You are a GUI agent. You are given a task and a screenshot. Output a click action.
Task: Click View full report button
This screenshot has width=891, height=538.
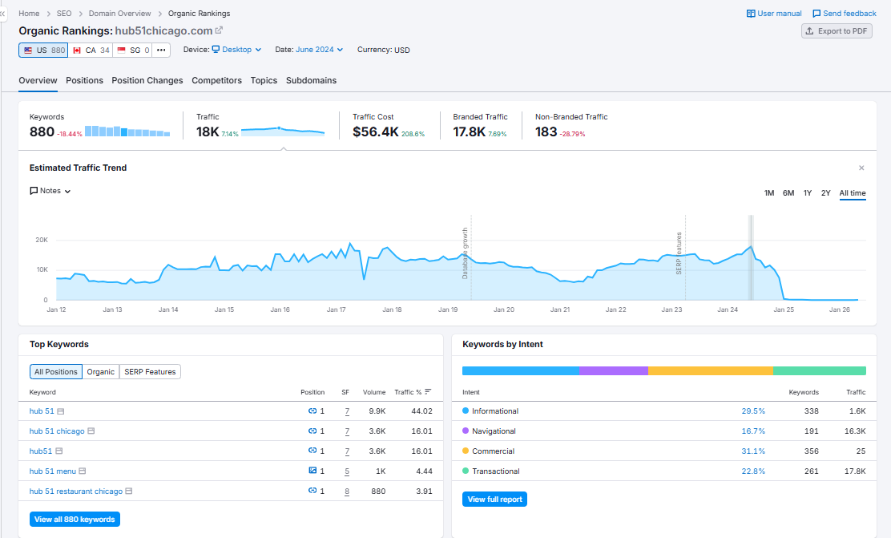[495, 500]
